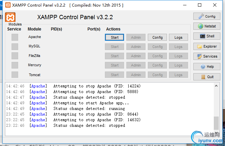This screenshot has width=225, height=146.
Task: Open MySQL Config
Action: pyautogui.click(x=157, y=47)
